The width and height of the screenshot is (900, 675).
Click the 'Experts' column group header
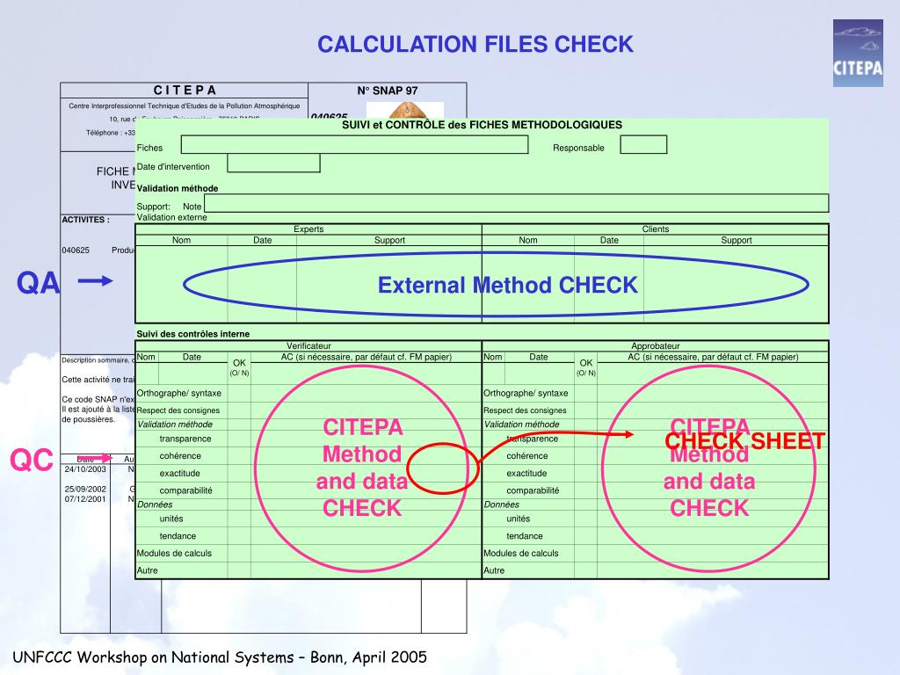point(308,229)
